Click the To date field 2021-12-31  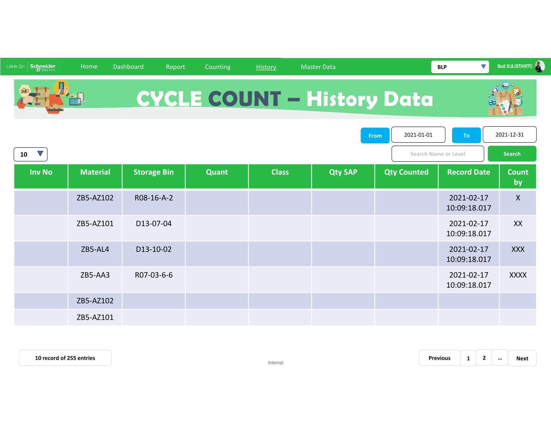[510, 135]
